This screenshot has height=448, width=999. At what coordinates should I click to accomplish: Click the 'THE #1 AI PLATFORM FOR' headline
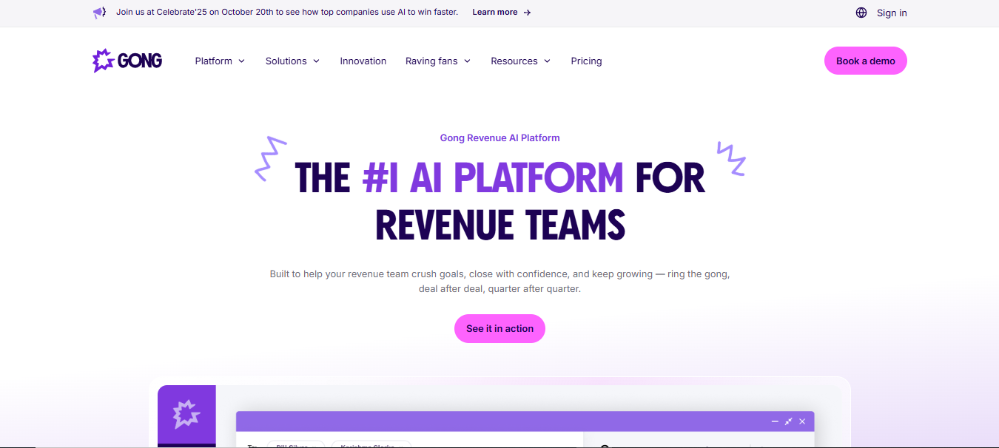coord(499,178)
